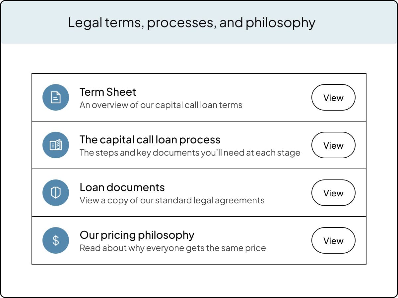Screen dimensions: 398x298
Task: Click View next to Our pricing philosophy
Action: (333, 241)
